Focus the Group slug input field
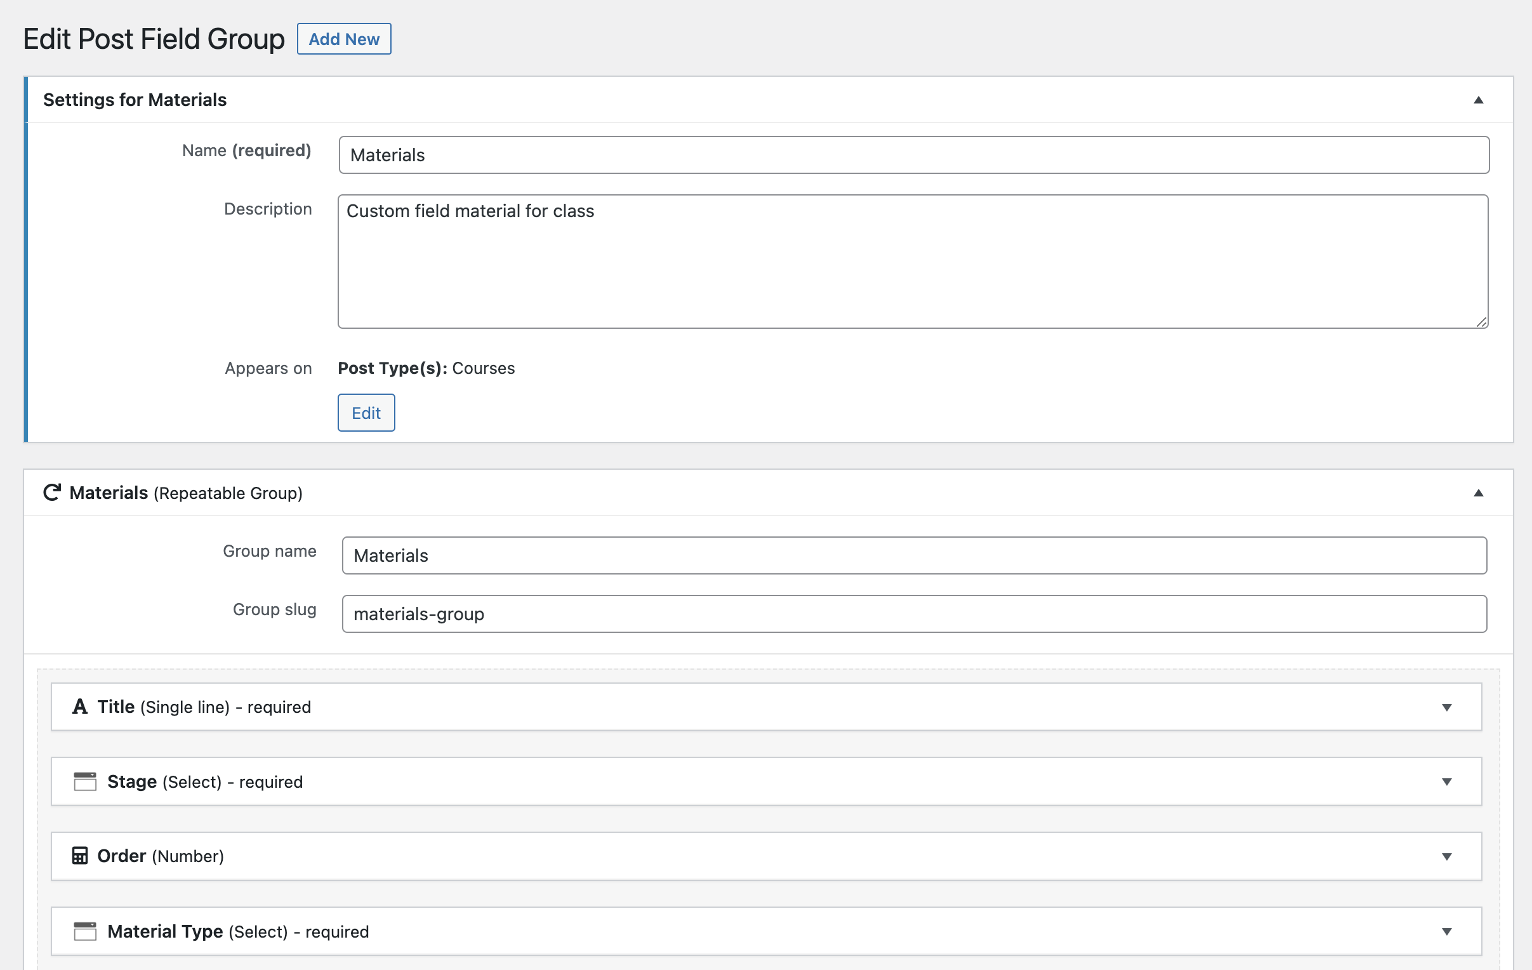Viewport: 1532px width, 970px height. pyautogui.click(x=915, y=615)
